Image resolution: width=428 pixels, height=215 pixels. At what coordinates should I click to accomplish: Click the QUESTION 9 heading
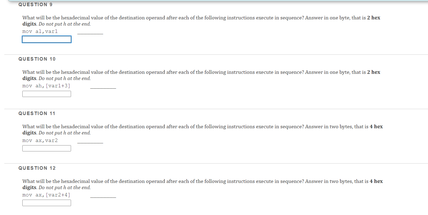click(36, 5)
